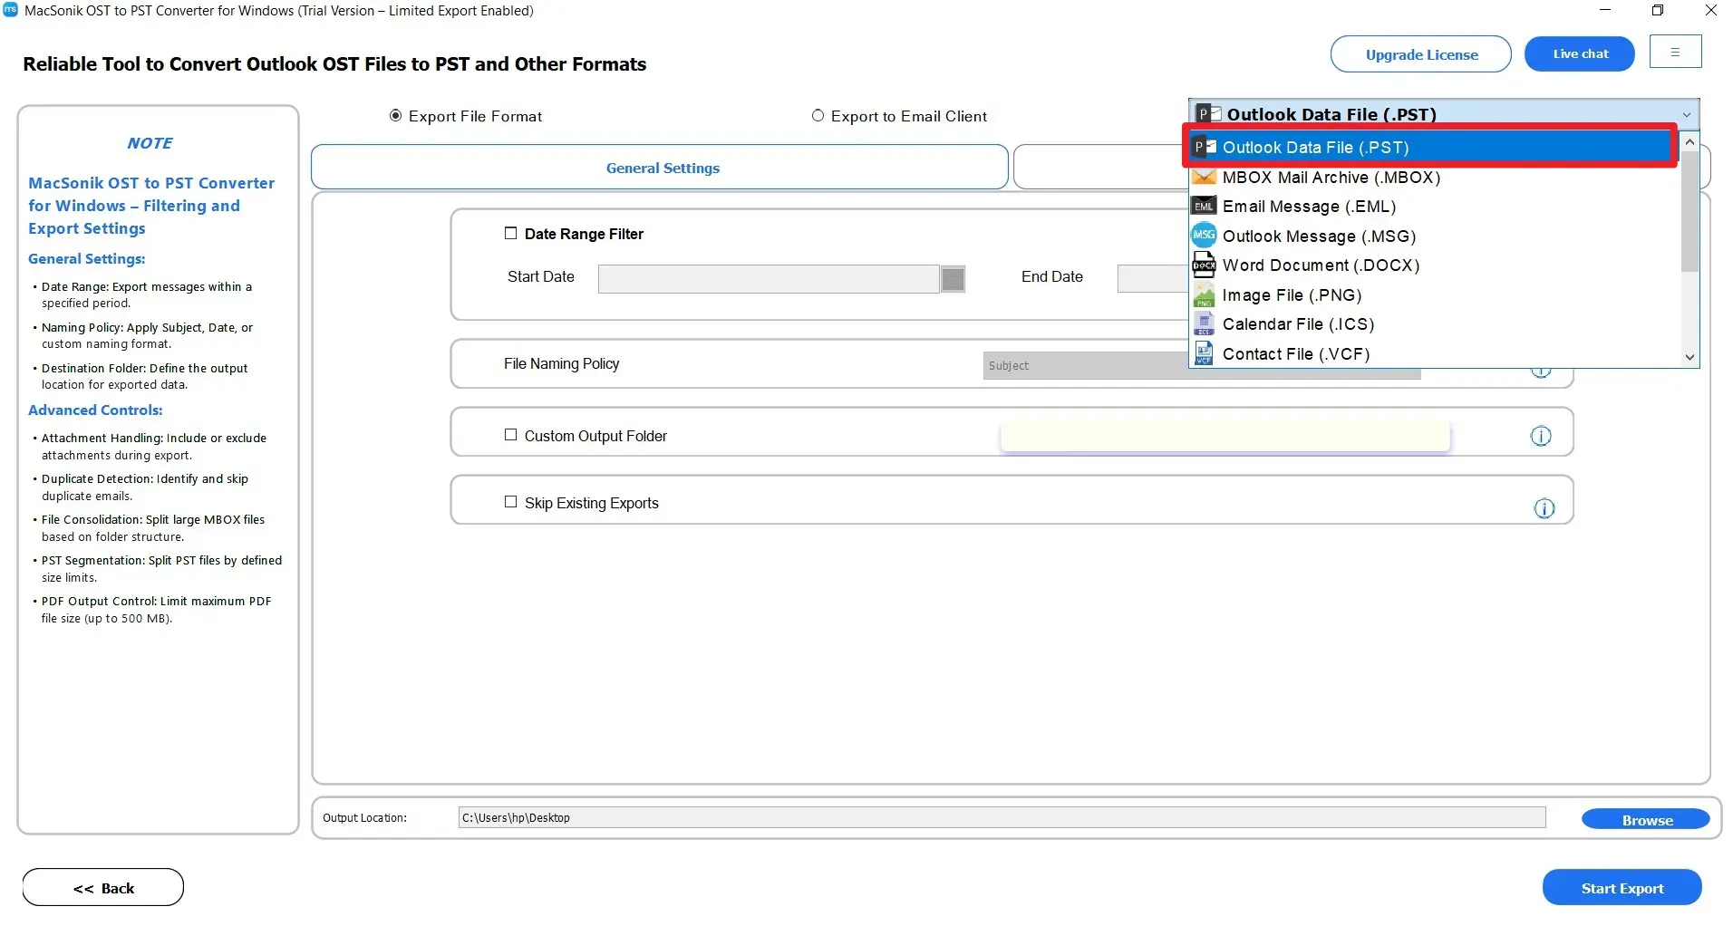Click the Upgrade License button
1733x926 pixels.
(x=1420, y=54)
